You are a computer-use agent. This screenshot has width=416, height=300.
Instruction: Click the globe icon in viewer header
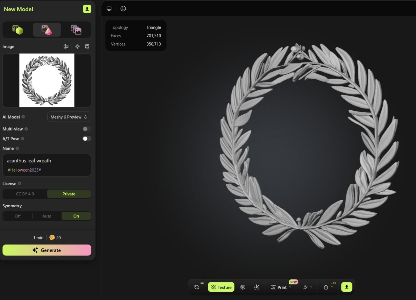click(x=123, y=9)
